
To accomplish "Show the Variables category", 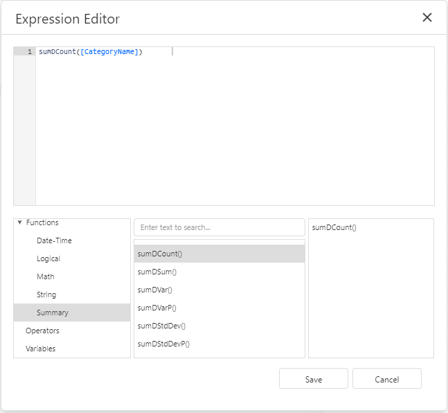I will coord(40,349).
